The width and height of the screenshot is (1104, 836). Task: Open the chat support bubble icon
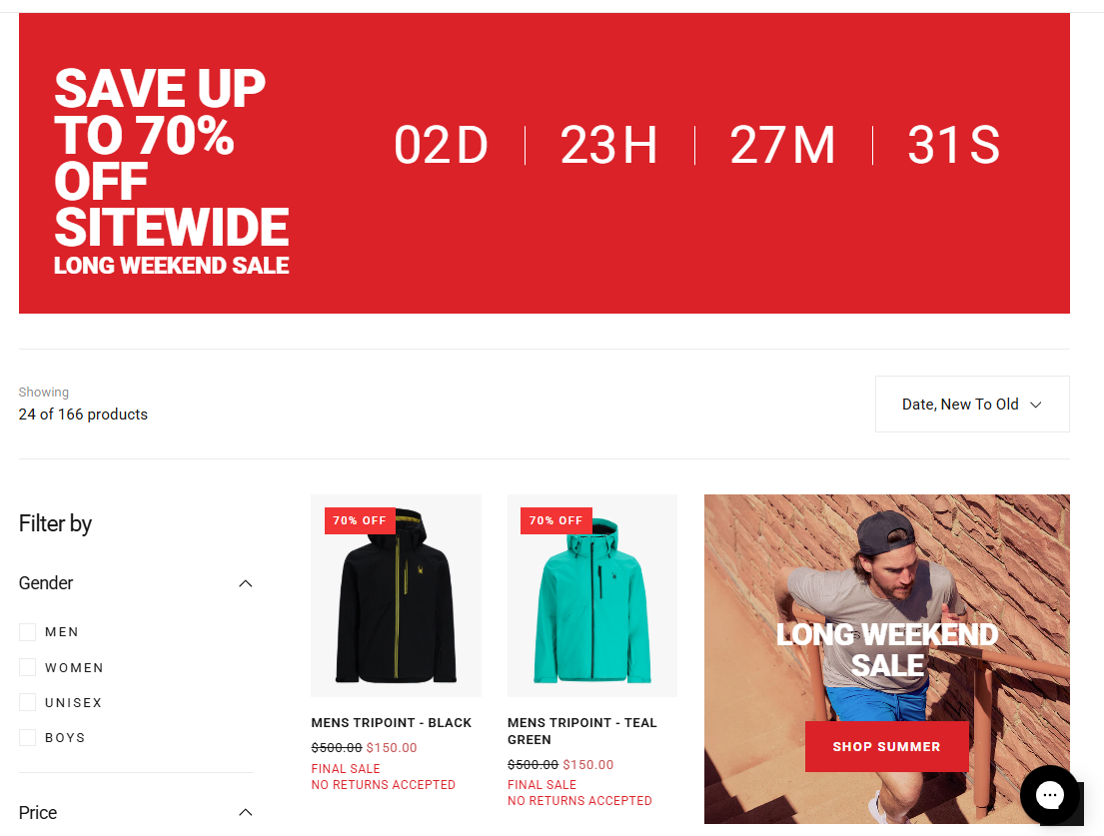point(1049,795)
